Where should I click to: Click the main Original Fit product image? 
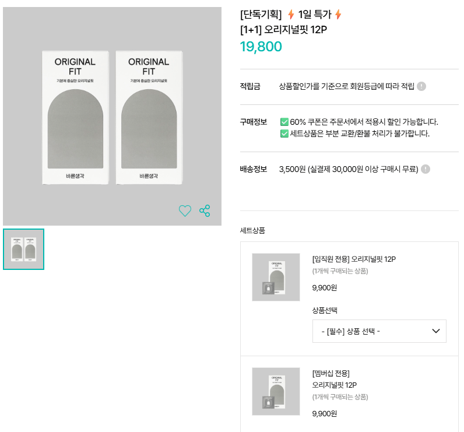[x=112, y=116]
